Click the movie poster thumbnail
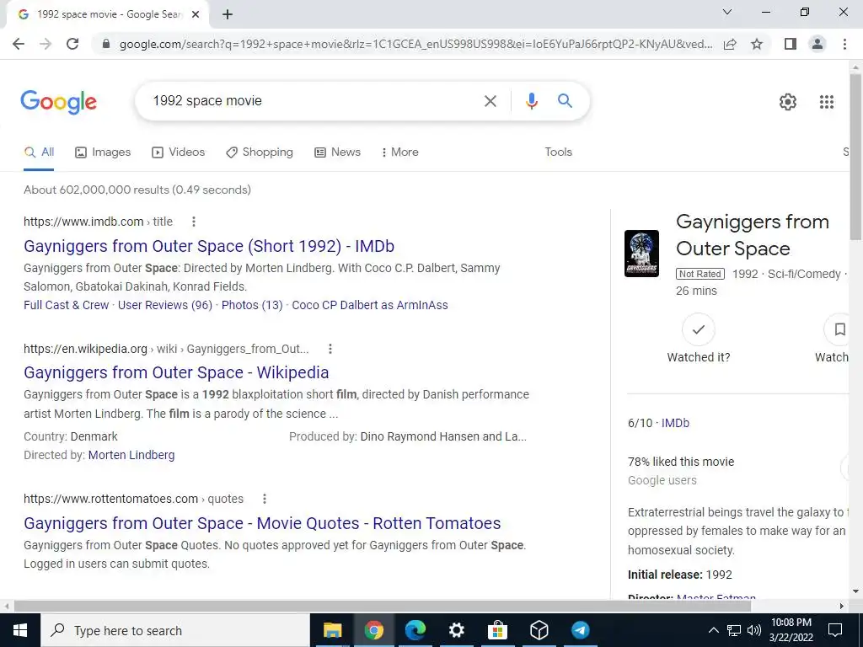 click(x=641, y=253)
